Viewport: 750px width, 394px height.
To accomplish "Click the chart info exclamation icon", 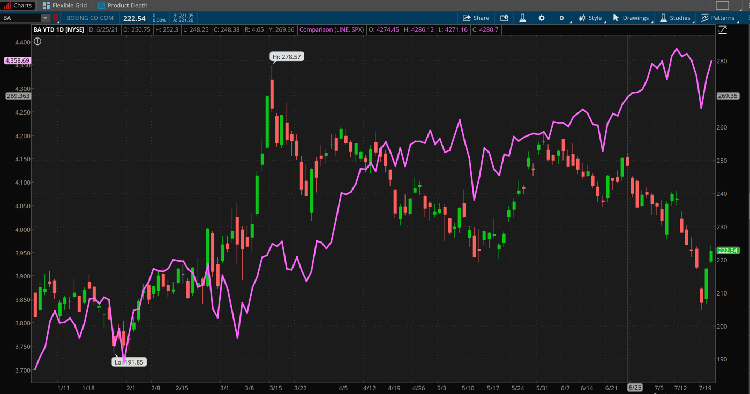I will tap(37, 41).
